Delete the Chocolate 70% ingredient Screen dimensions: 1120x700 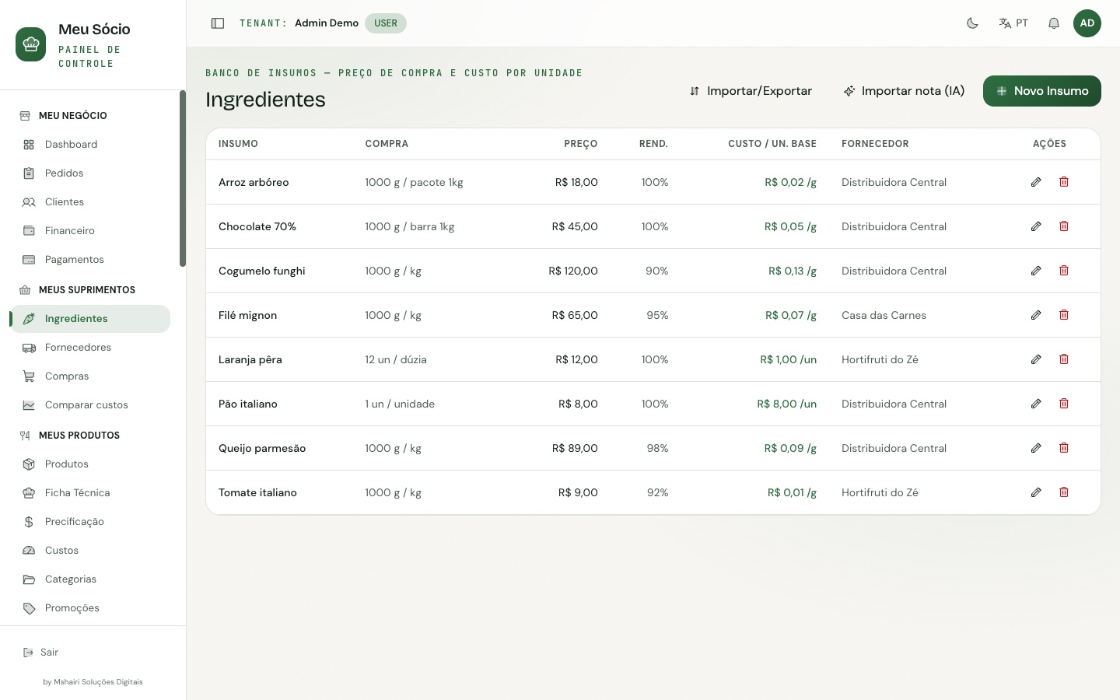click(1064, 226)
